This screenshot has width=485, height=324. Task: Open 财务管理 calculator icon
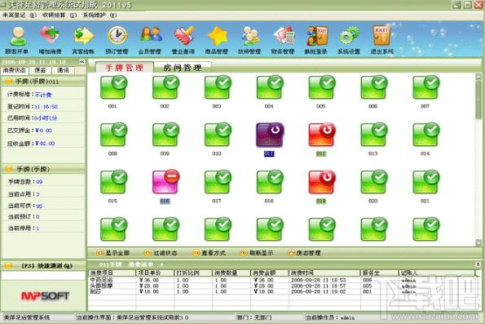point(283,40)
